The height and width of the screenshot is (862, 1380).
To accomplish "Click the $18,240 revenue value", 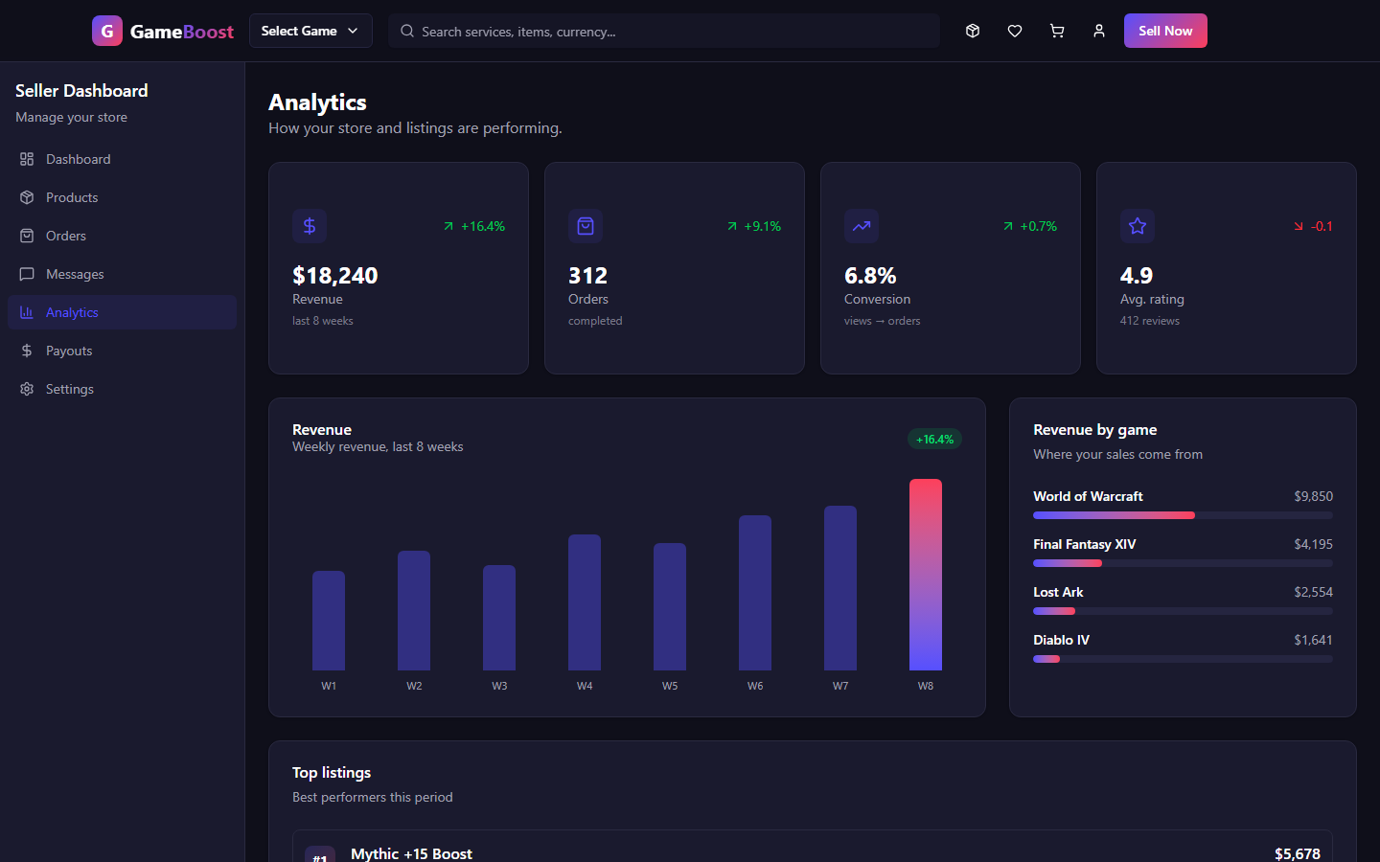I will [x=335, y=276].
